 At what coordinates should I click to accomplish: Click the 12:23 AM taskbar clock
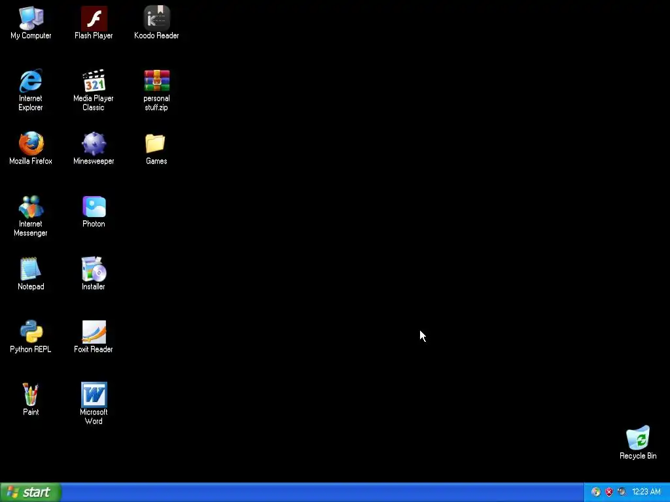tap(646, 492)
